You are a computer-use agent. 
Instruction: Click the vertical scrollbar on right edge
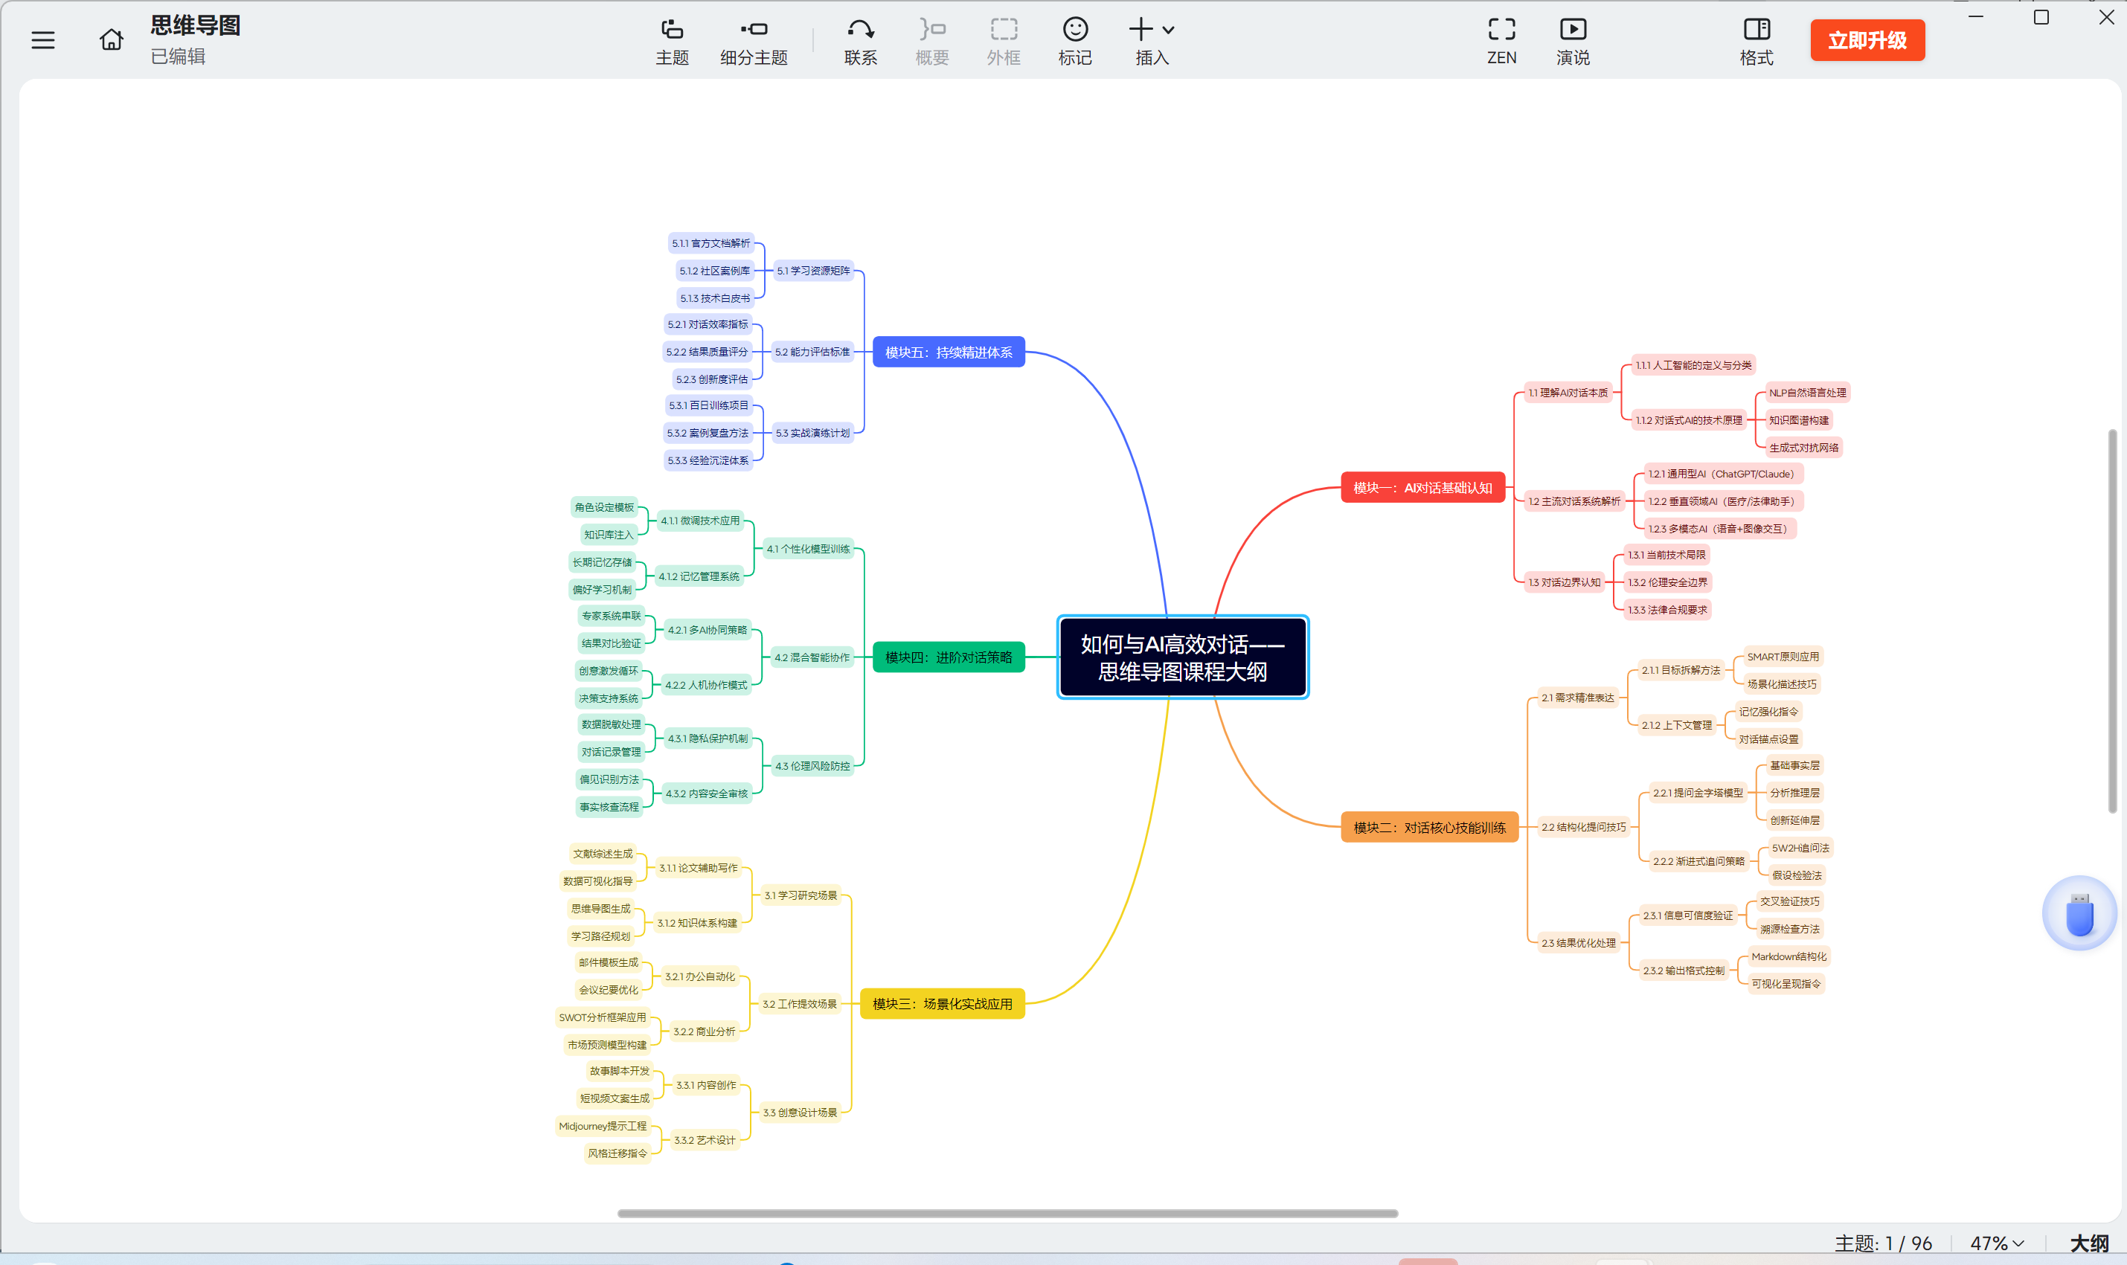pyautogui.click(x=2111, y=620)
